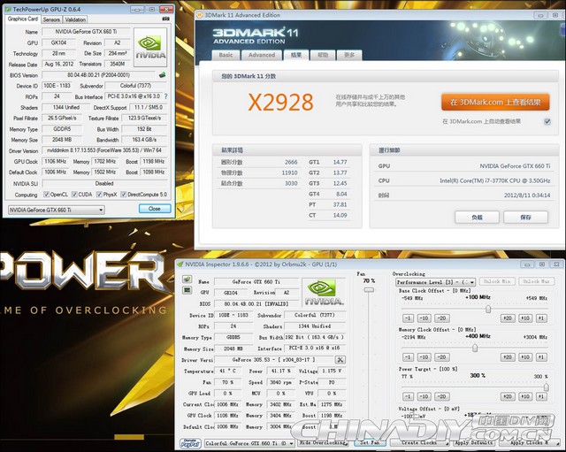The image size is (566, 452).
Task: Click +10 under Memory Clock Offset
Action: tap(524, 357)
